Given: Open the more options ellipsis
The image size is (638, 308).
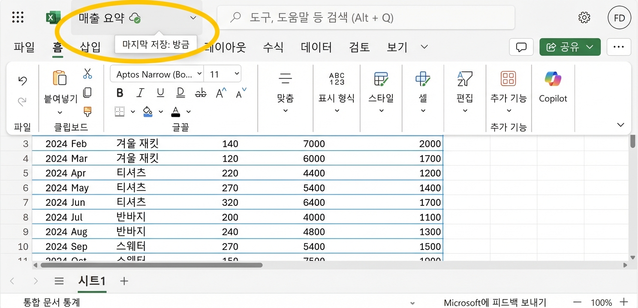Looking at the screenshot, I should pos(619,47).
